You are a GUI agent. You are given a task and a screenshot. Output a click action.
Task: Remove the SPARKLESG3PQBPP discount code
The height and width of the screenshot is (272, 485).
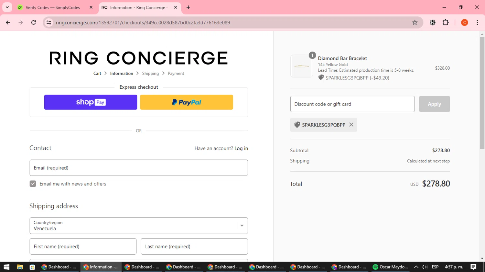351,125
